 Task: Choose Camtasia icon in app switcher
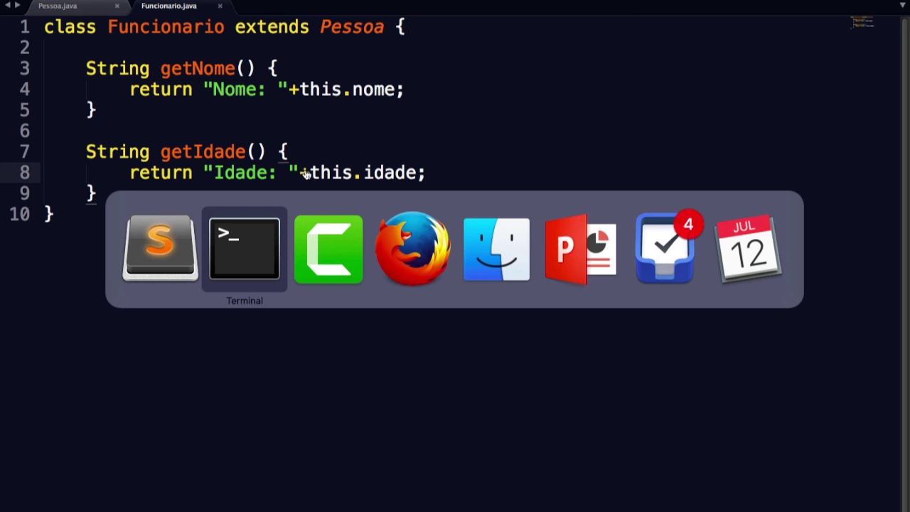(x=328, y=249)
